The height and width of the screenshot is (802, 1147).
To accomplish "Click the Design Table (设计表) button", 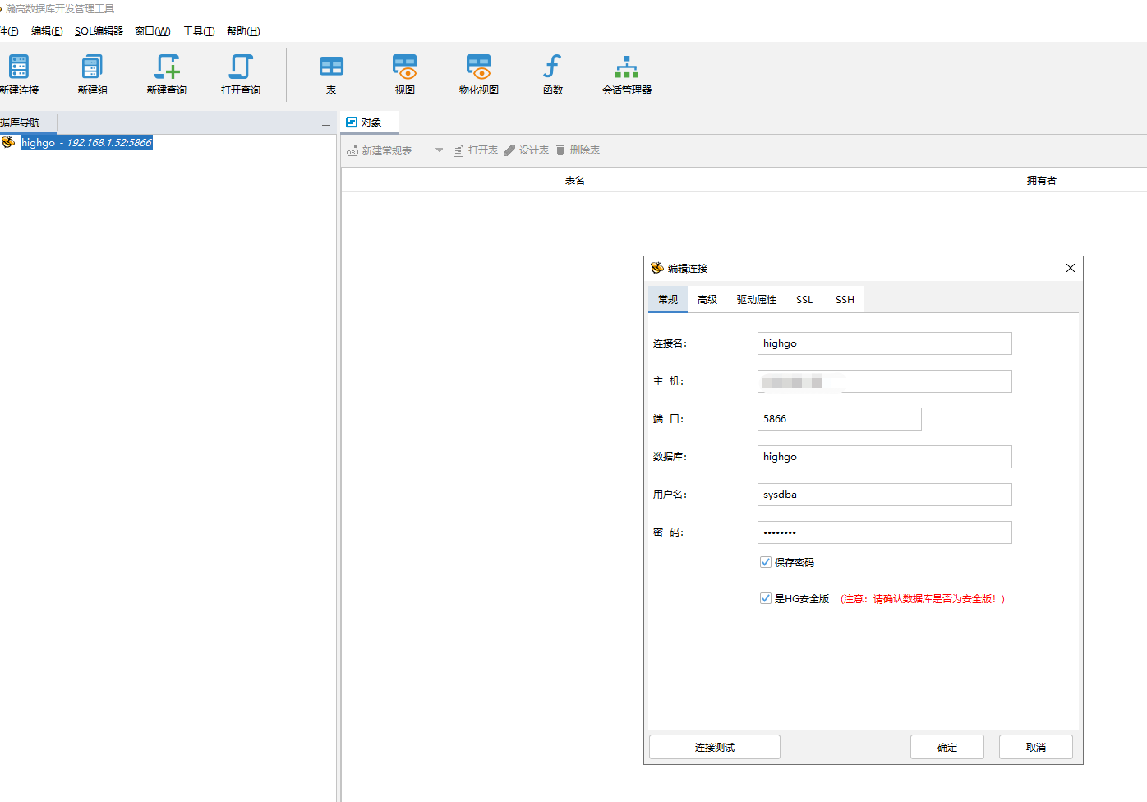I will coord(527,150).
